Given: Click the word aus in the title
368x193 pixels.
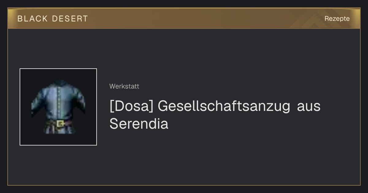Looking at the screenshot, I should click(x=309, y=106).
